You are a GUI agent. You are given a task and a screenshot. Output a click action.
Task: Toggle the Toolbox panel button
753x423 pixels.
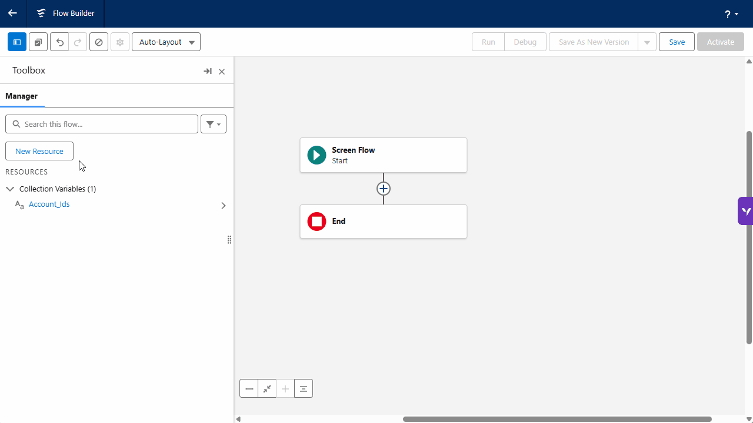tap(17, 42)
